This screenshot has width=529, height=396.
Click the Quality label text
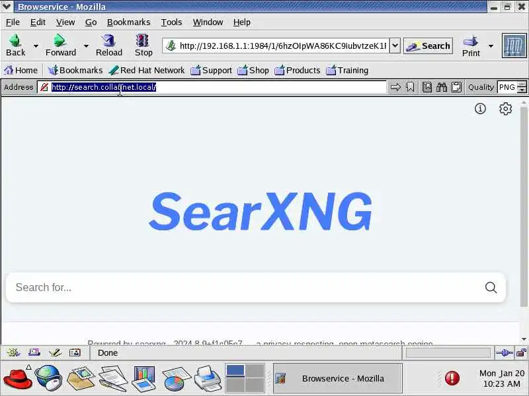481,87
